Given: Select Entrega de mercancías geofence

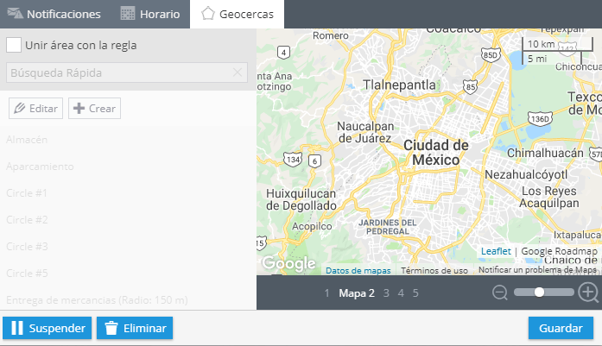Looking at the screenshot, I should [x=97, y=300].
